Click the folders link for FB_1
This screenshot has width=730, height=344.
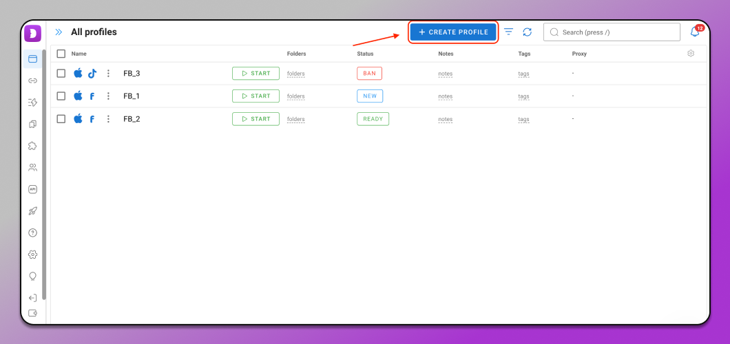coord(296,96)
